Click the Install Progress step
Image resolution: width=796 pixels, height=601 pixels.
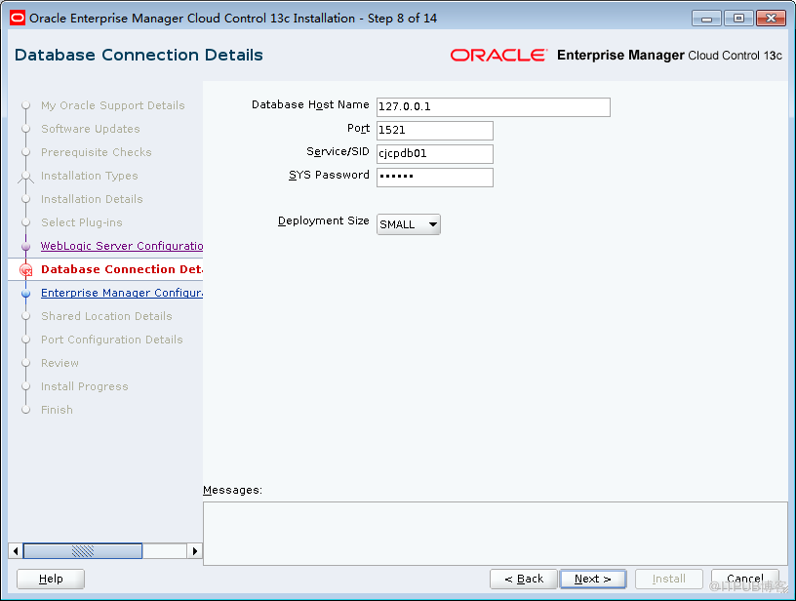coord(84,386)
